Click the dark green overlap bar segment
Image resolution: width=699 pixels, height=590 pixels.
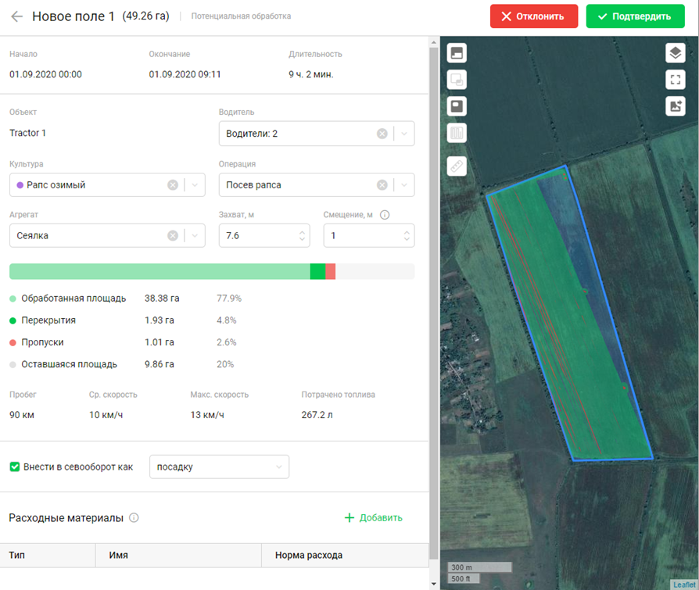(x=318, y=271)
